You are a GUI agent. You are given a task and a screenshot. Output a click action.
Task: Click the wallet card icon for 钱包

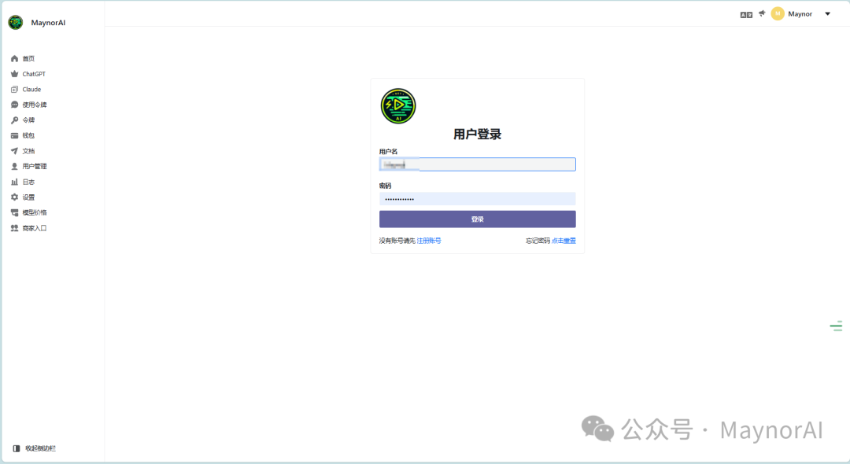pos(14,135)
